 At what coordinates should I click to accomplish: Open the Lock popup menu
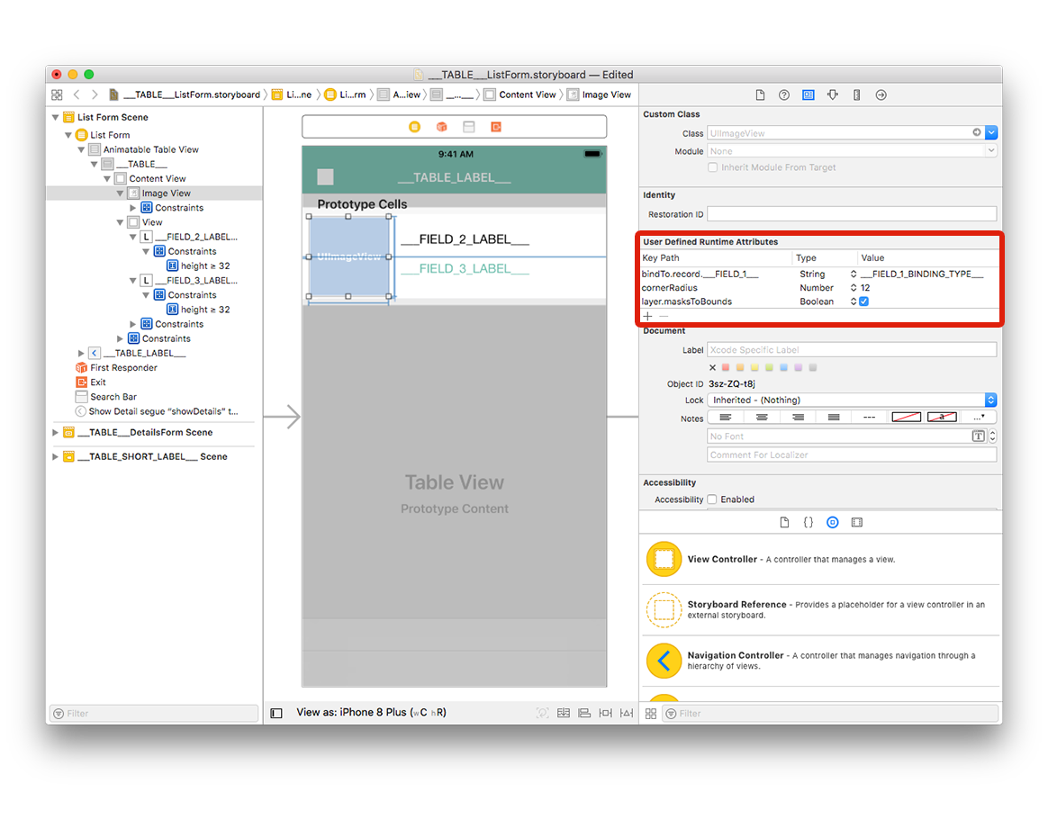click(852, 400)
